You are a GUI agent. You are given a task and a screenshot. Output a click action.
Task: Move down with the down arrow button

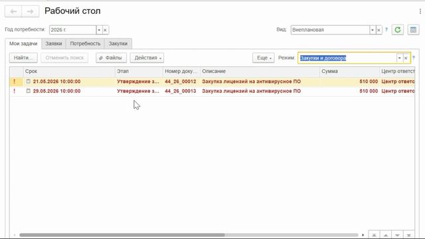(397, 235)
